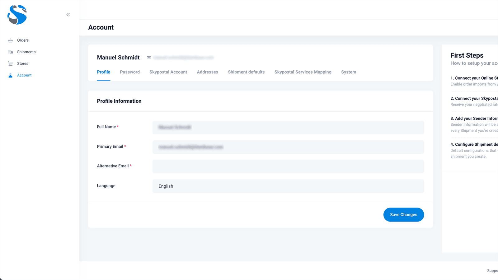Click the Alternative Email input field
This screenshot has height=280, width=498.
pyautogui.click(x=288, y=166)
